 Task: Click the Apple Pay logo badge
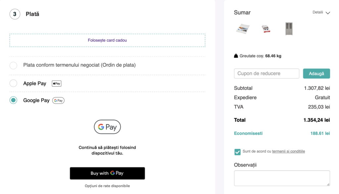click(x=56, y=83)
